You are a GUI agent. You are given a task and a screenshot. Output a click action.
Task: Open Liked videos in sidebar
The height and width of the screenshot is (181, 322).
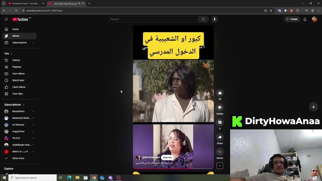[x=19, y=87]
